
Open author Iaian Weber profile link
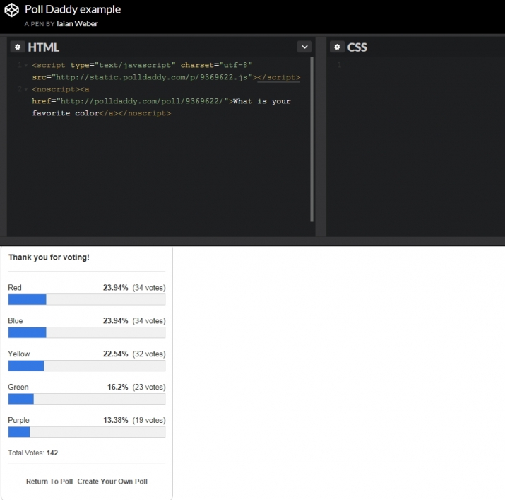pos(77,23)
